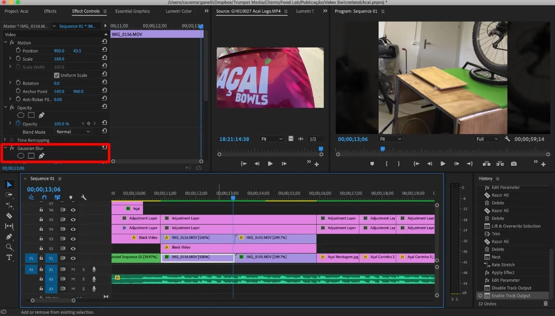Open the Blend Mode dropdown

(x=73, y=132)
